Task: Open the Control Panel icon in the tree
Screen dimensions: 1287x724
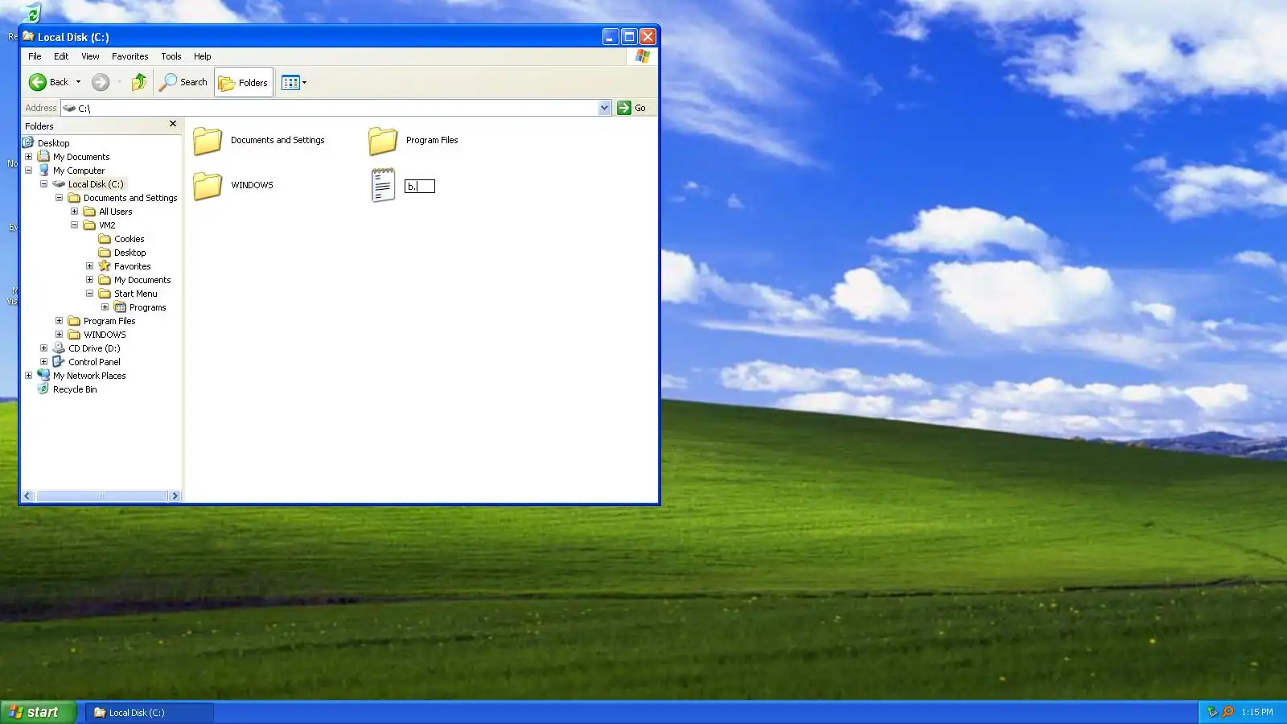Action: coord(59,361)
